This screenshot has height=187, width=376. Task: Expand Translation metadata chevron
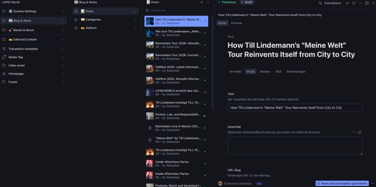click(63, 49)
